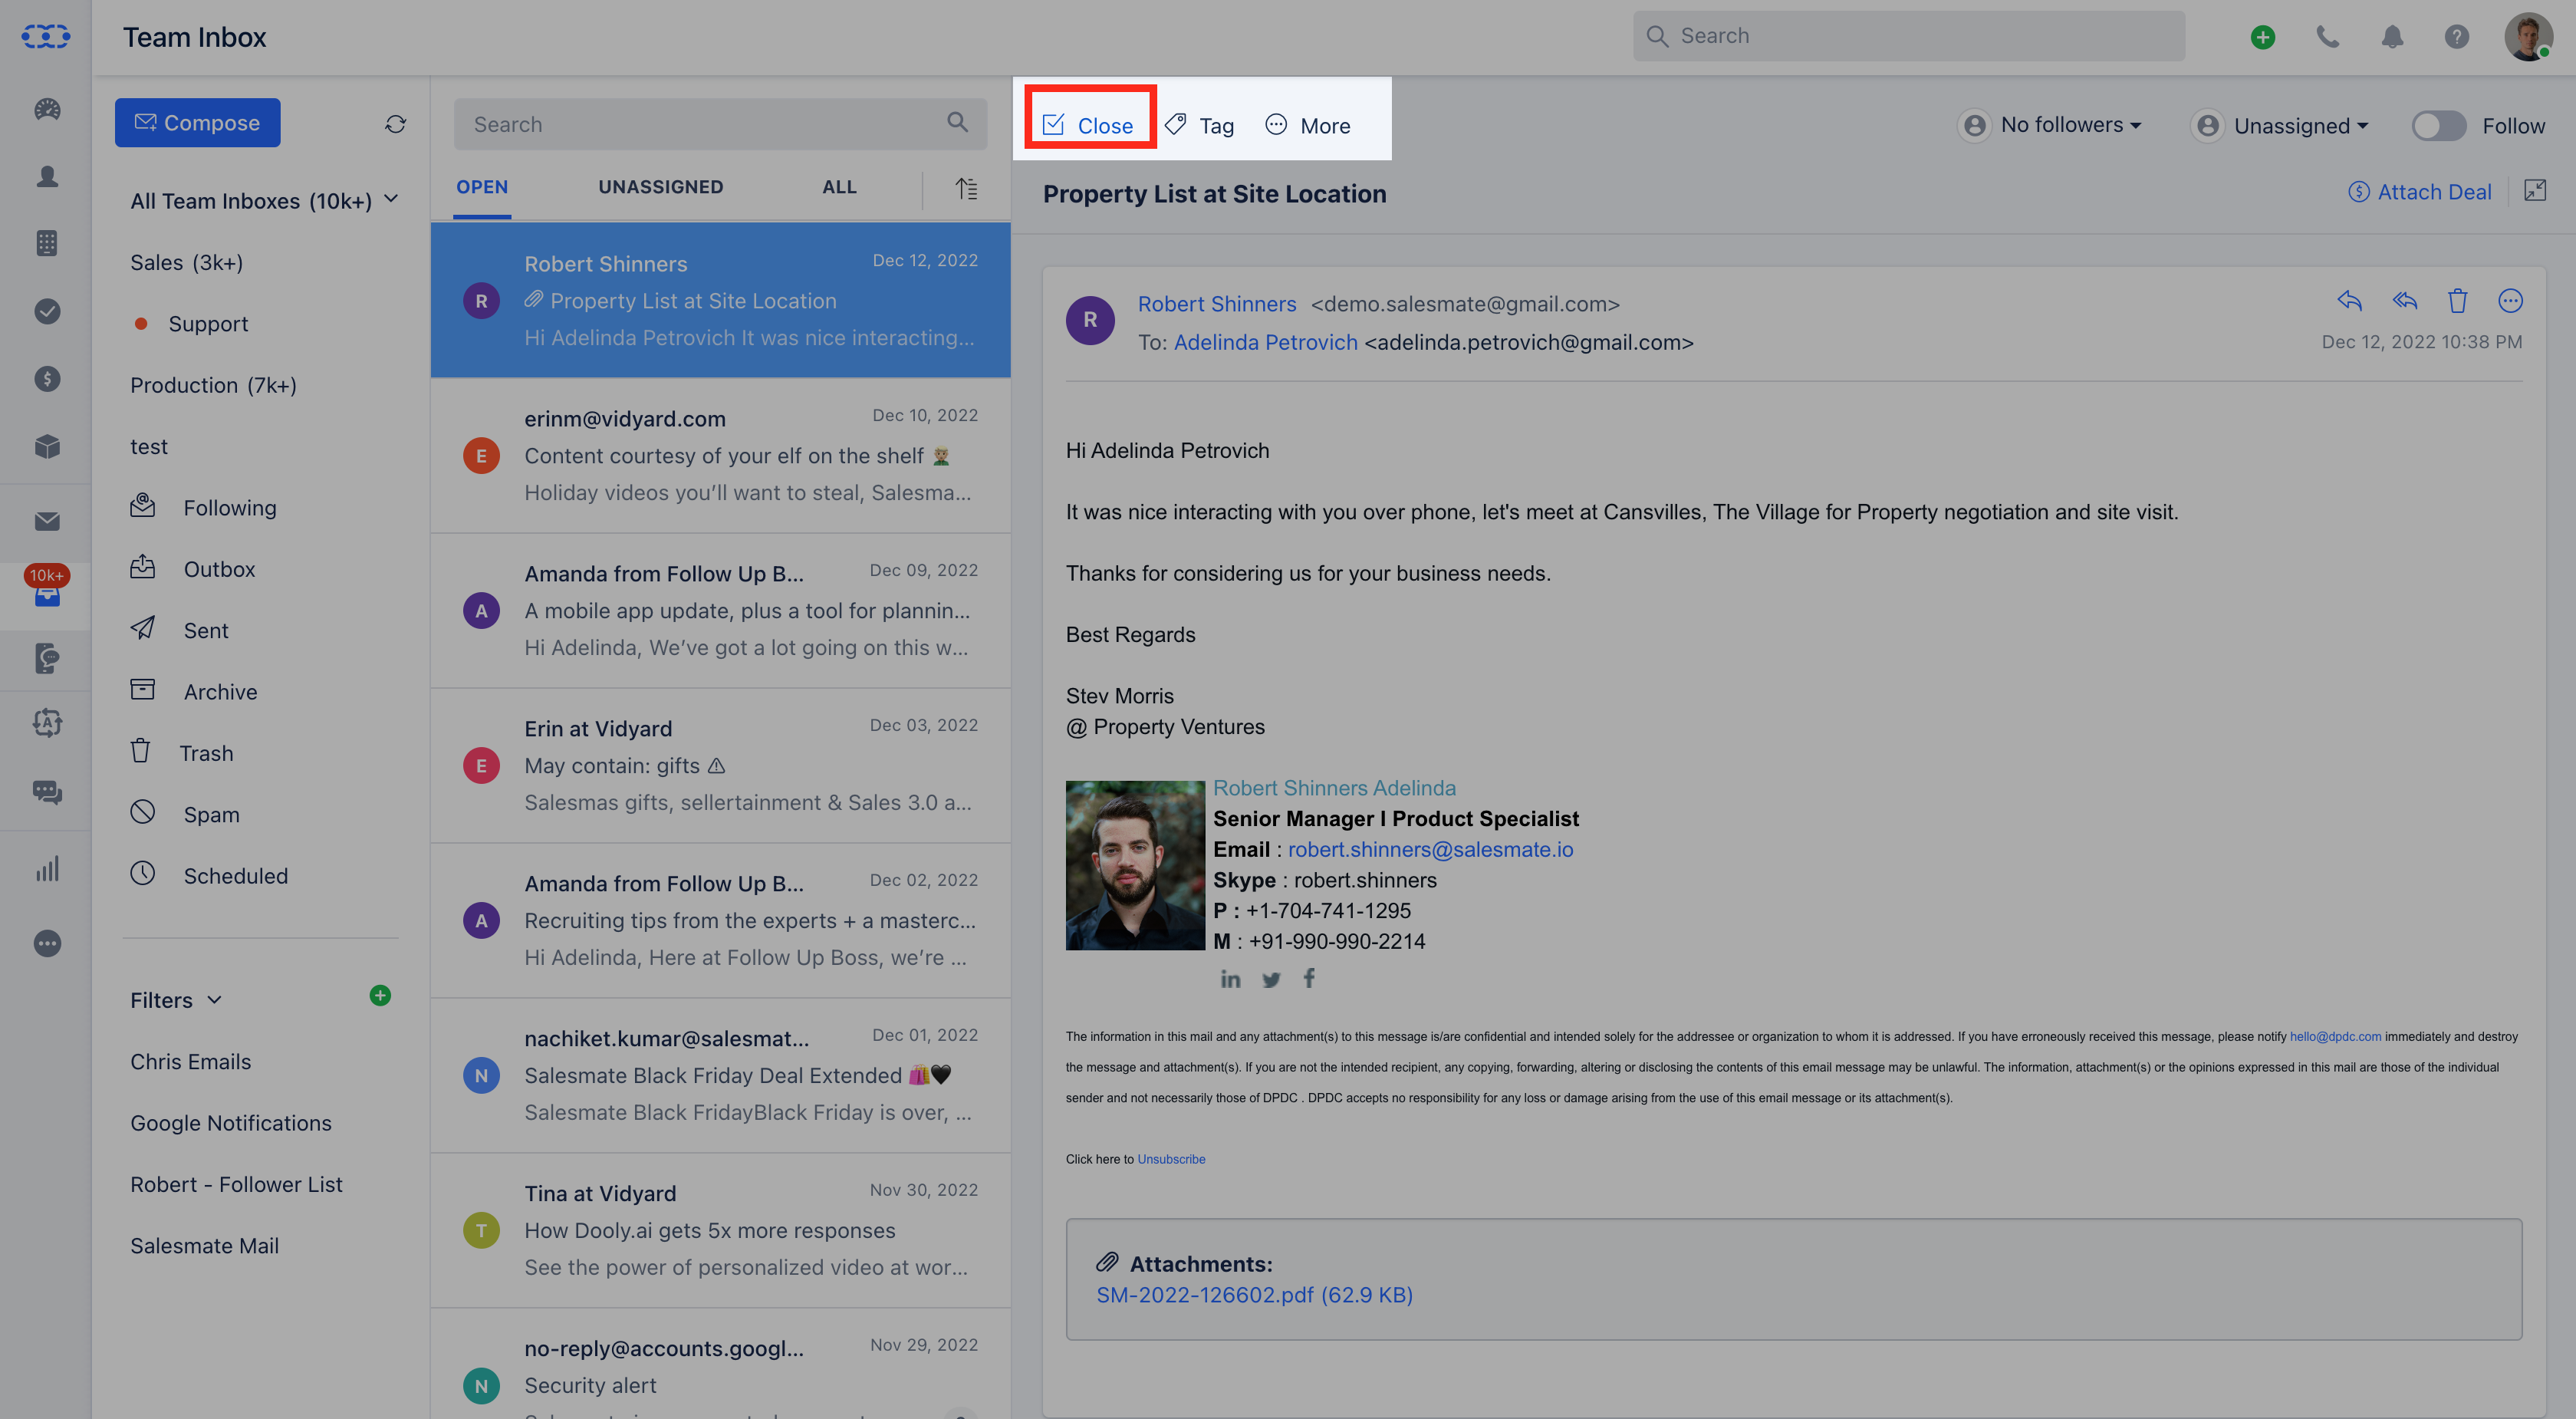Open the Dashboard icon in the left sidebar

pyautogui.click(x=46, y=110)
